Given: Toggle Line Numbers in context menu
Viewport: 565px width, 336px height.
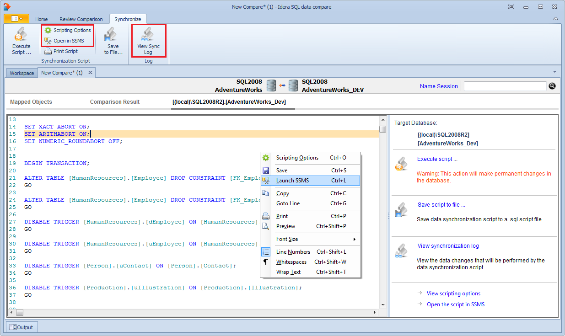Looking at the screenshot, I should click(293, 252).
